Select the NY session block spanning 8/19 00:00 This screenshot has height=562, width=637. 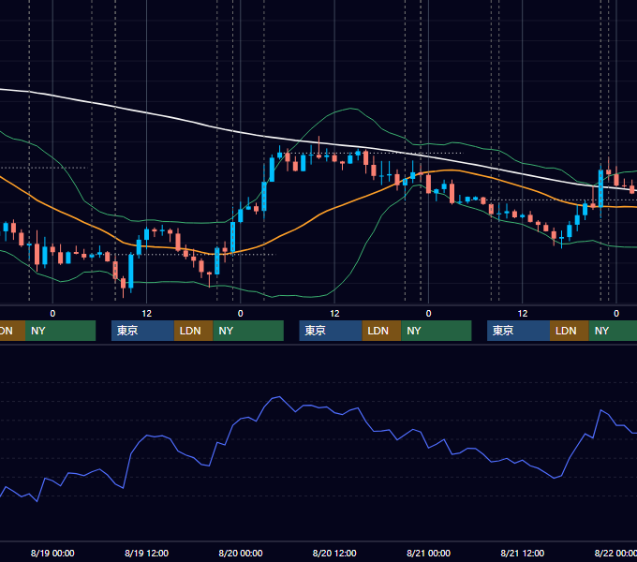tap(60, 331)
